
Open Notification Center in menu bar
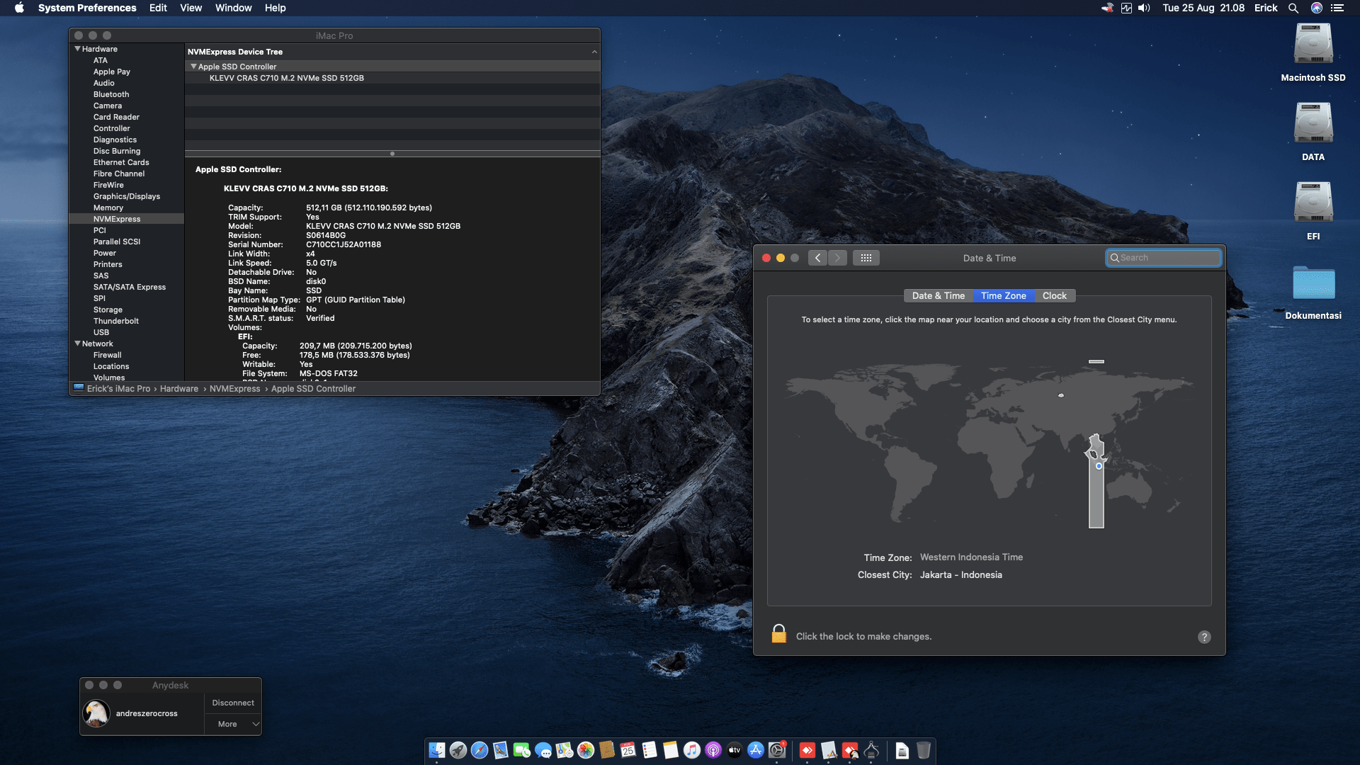point(1337,8)
